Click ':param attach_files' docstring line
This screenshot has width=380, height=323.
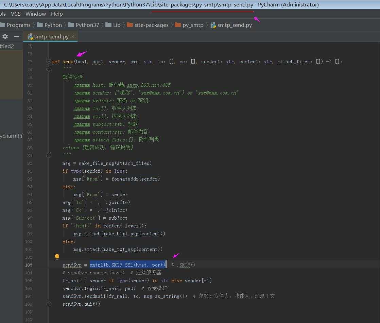(116, 140)
